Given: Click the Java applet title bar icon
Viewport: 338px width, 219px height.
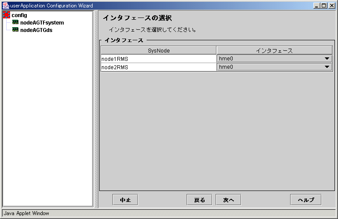Looking at the screenshot, I should [6, 6].
